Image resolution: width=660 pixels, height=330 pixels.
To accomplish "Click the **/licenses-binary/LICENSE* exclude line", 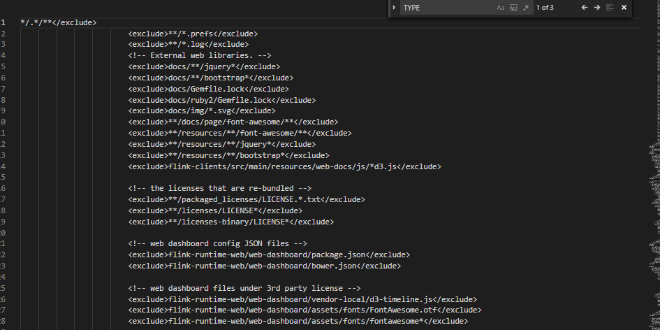I will point(230,222).
